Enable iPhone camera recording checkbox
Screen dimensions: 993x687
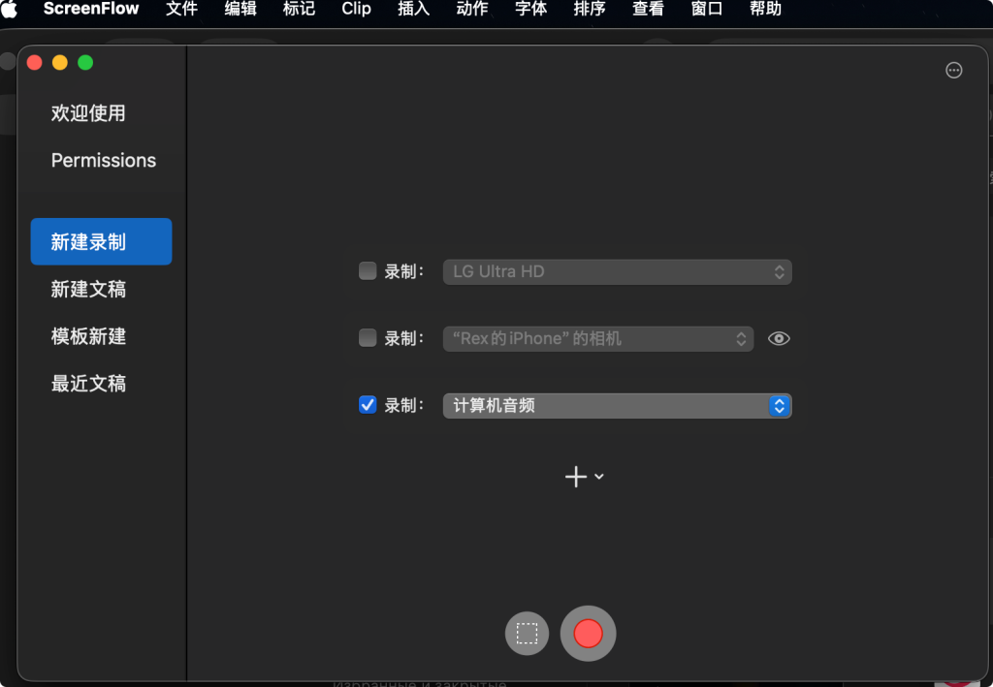368,338
